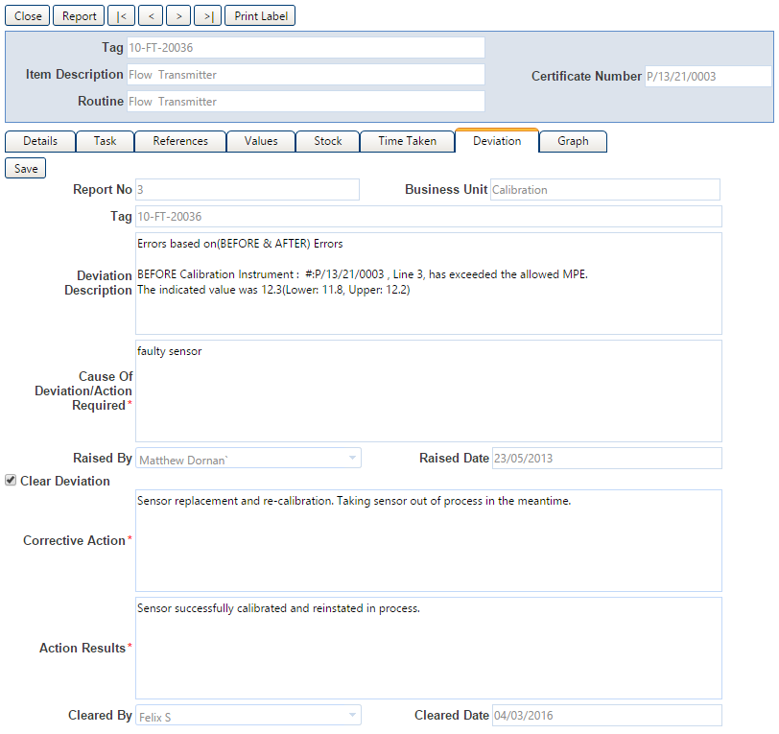Edit the Corrective Action text area
Screen dimensions: 779x734
(429, 541)
